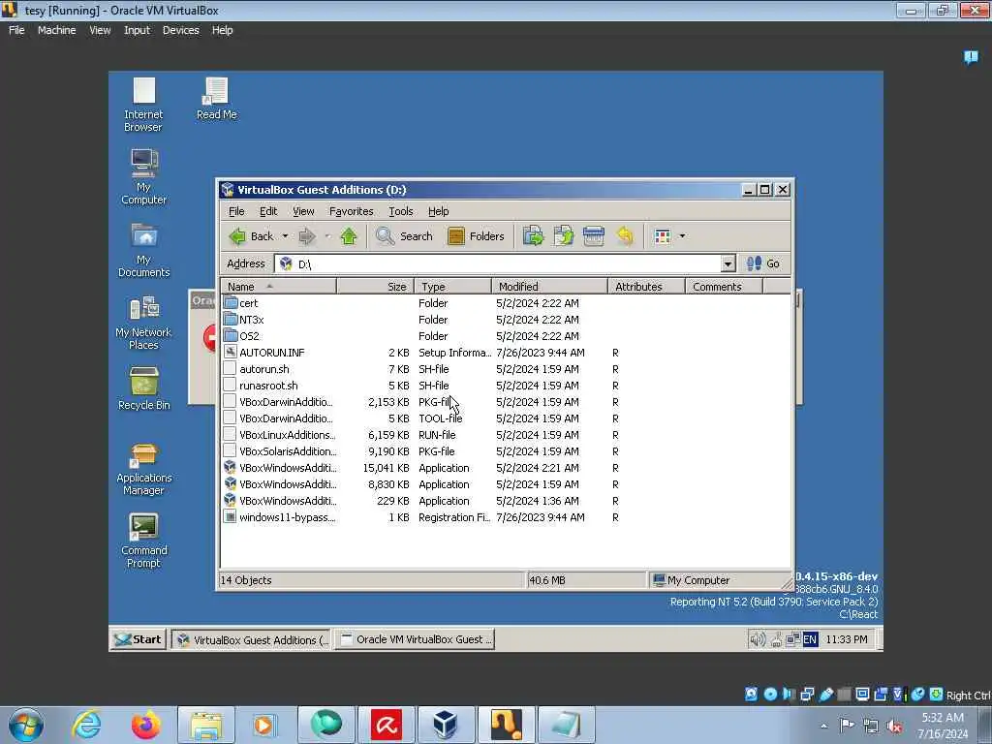Click the Go button next to address
Viewport: 992px width, 744px height.
pyautogui.click(x=763, y=263)
